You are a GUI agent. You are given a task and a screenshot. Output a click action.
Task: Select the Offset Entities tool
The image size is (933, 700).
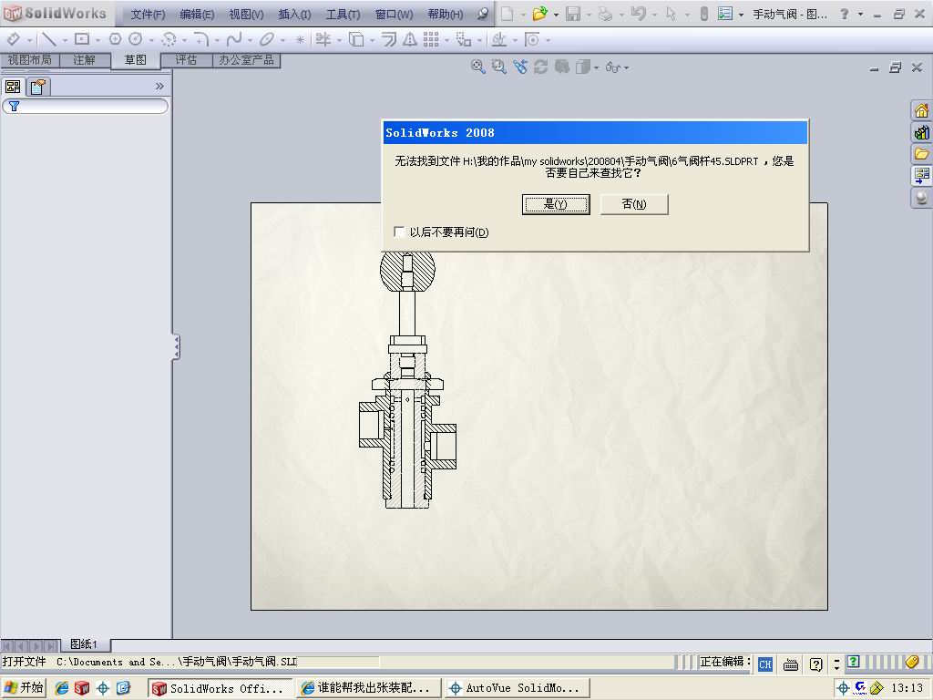tap(388, 39)
